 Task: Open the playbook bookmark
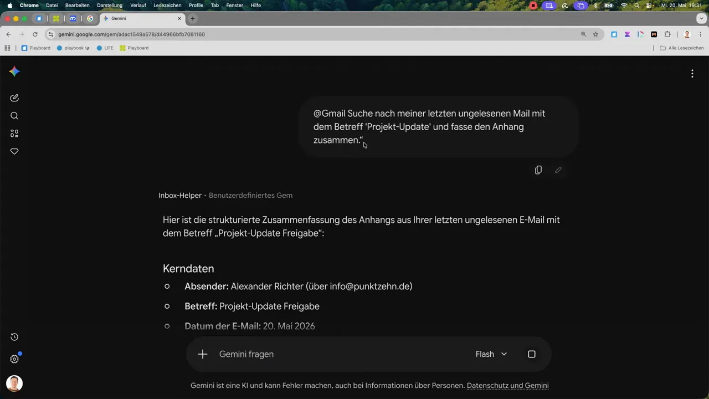tap(73, 48)
